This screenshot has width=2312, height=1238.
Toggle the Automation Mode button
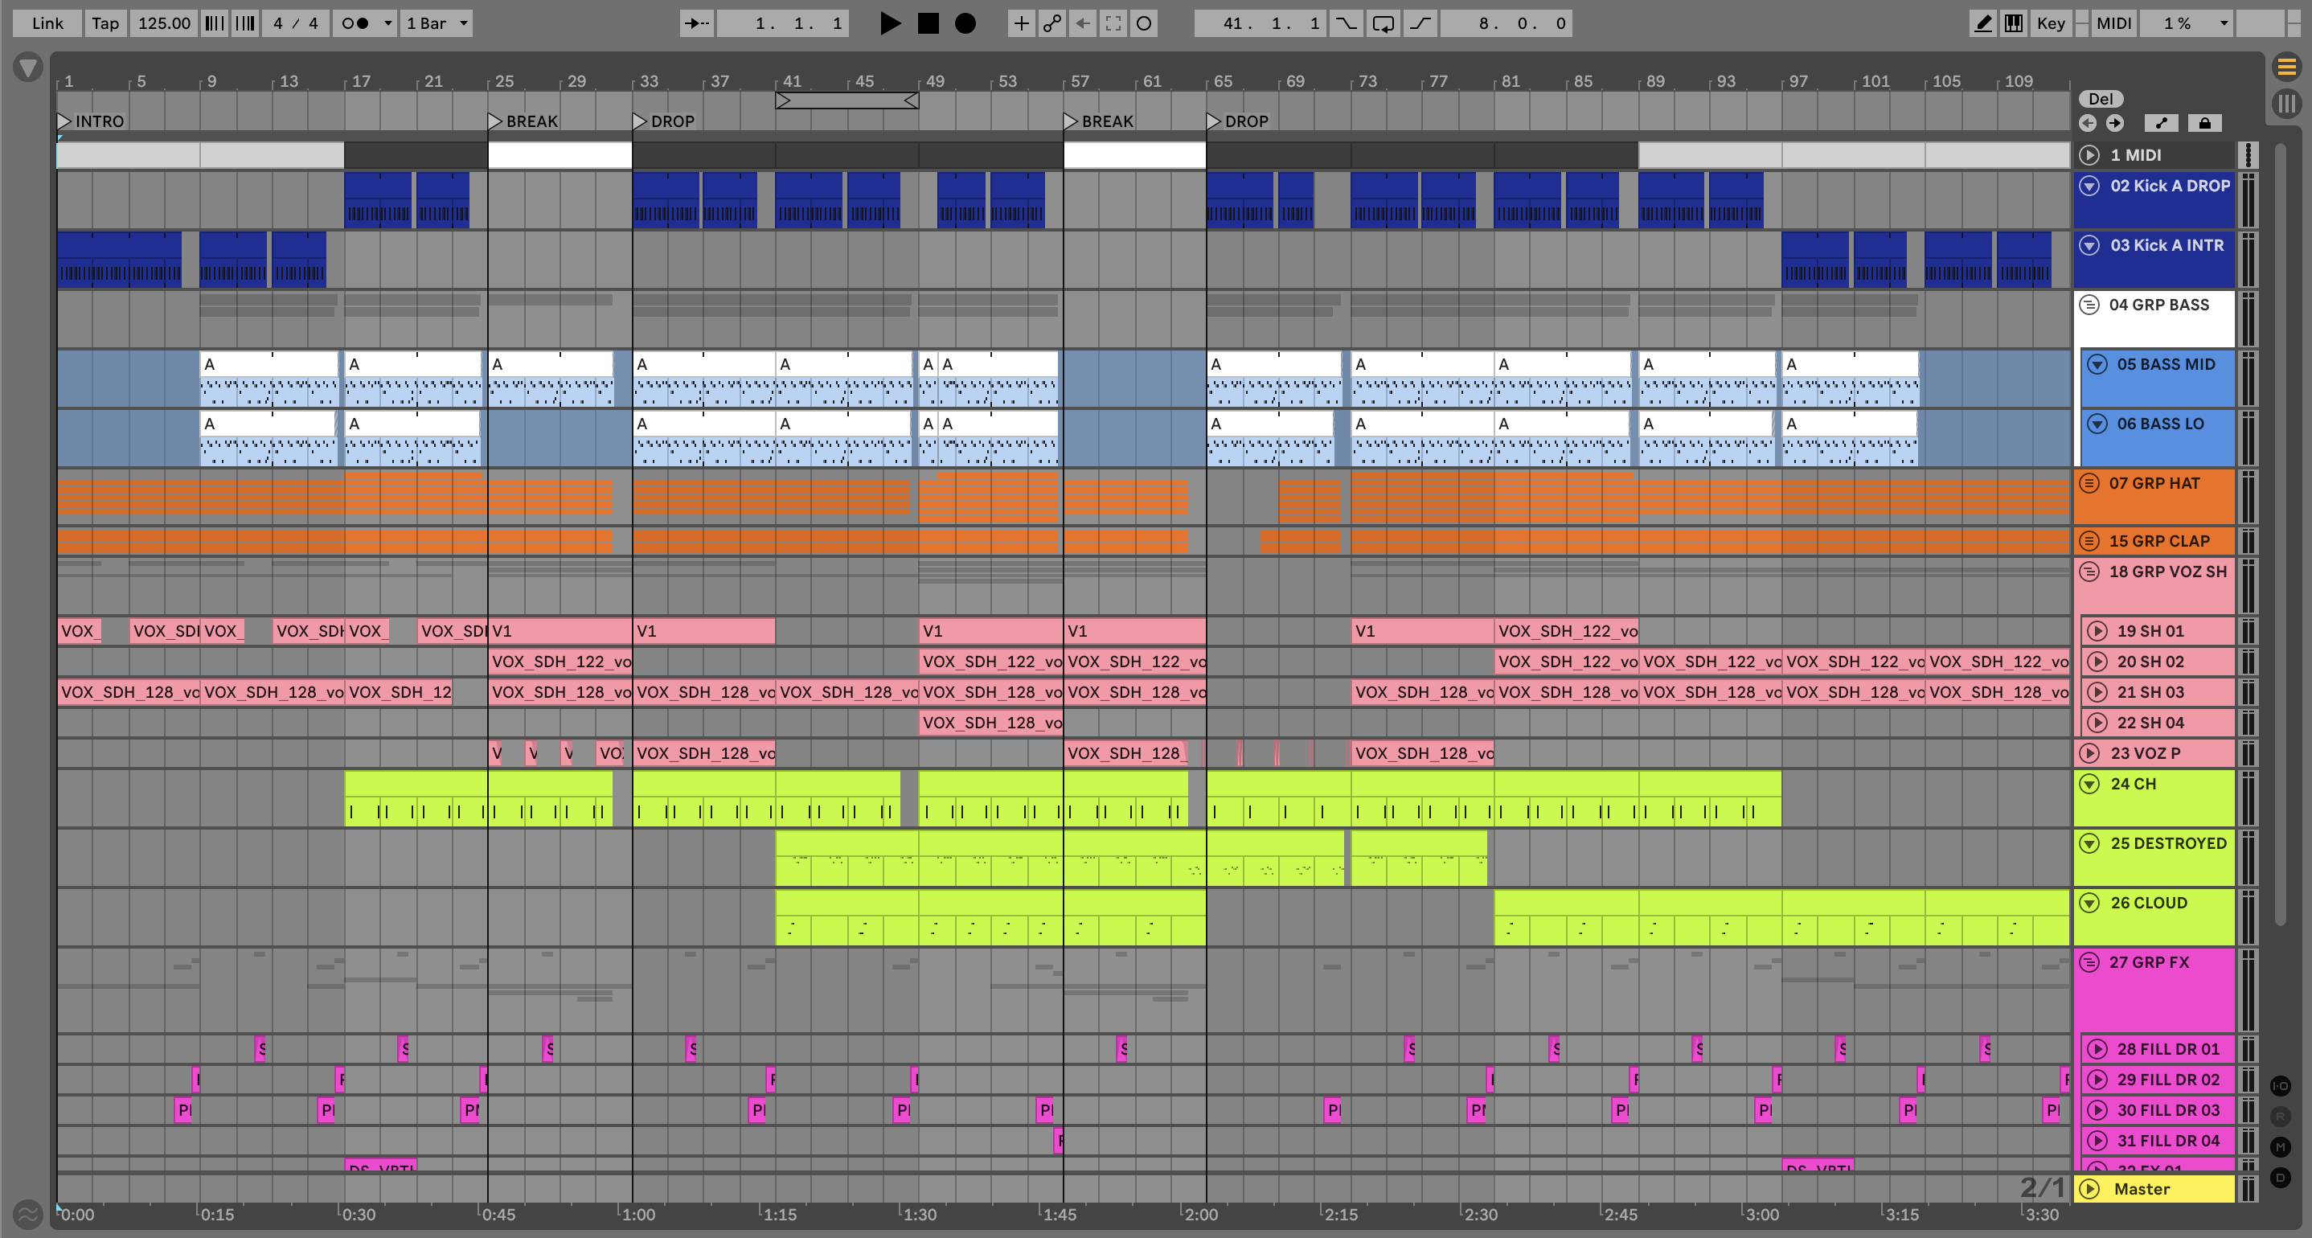tap(2161, 123)
